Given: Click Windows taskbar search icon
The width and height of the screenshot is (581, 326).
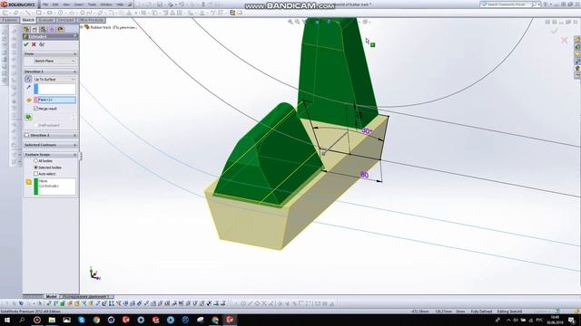Looking at the screenshot, I should 22,320.
